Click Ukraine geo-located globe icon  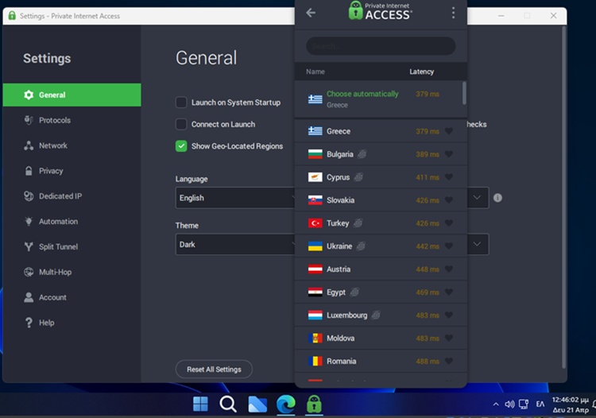tap(361, 246)
